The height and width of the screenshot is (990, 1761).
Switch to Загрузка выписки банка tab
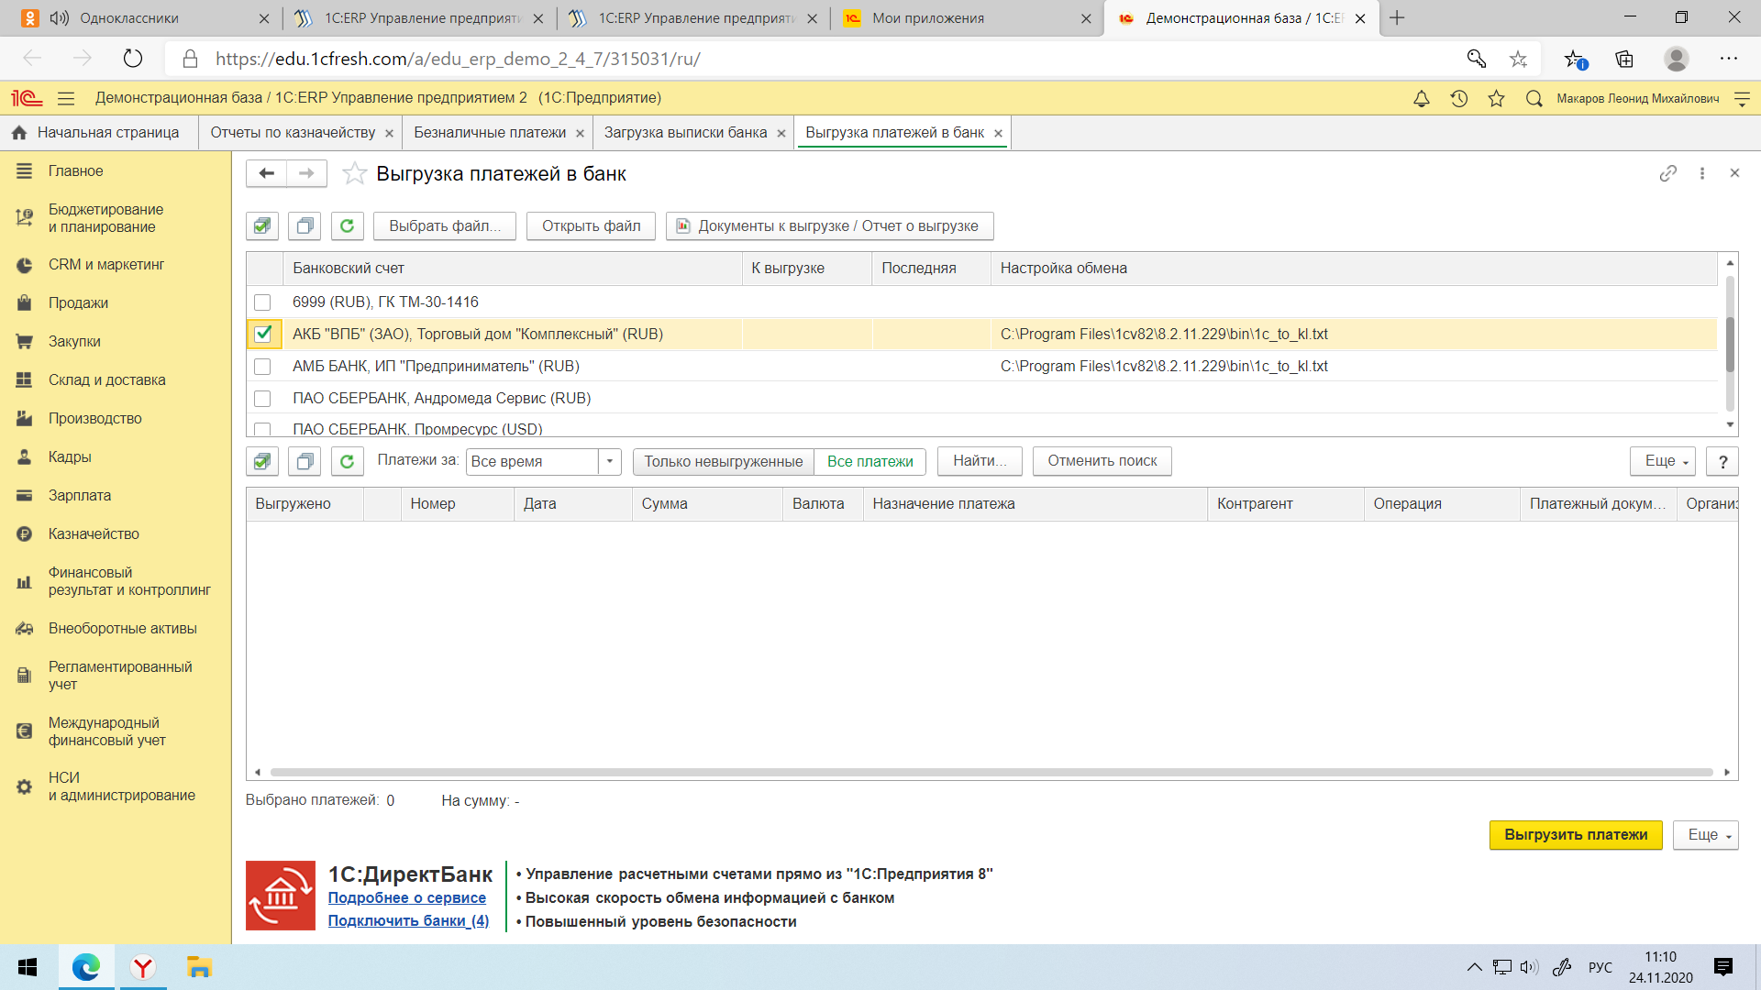click(685, 133)
